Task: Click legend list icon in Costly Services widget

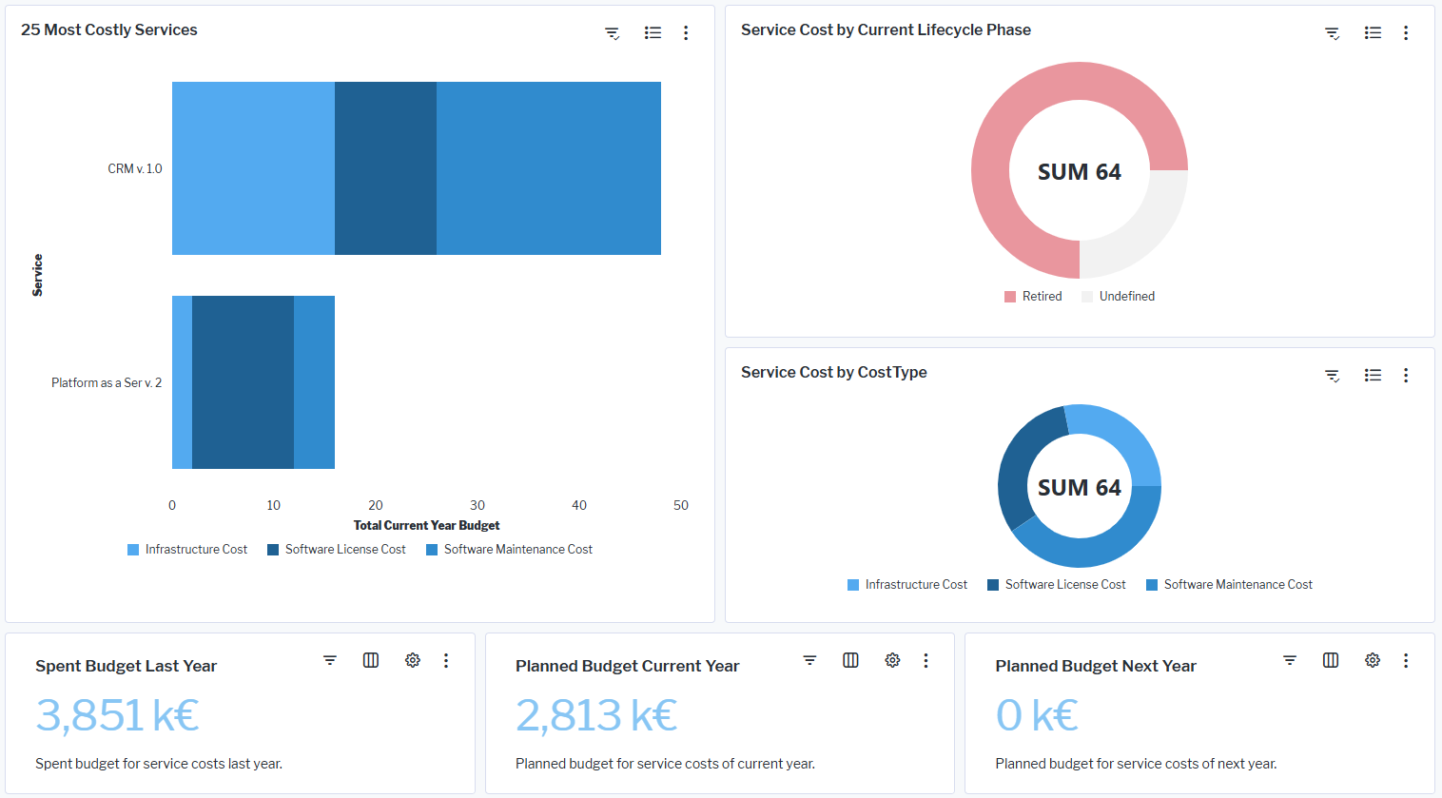Action: 653,33
